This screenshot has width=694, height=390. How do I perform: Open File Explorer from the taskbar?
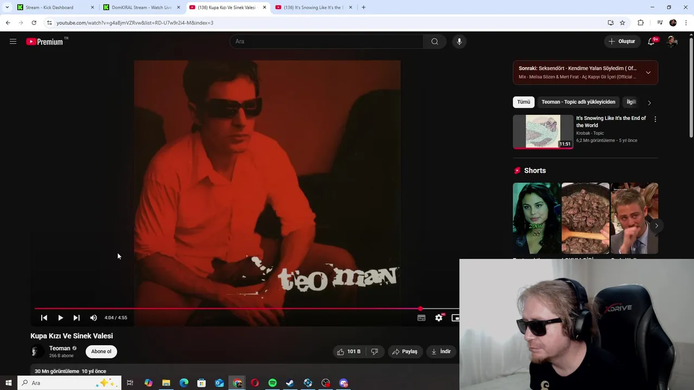coord(166,383)
